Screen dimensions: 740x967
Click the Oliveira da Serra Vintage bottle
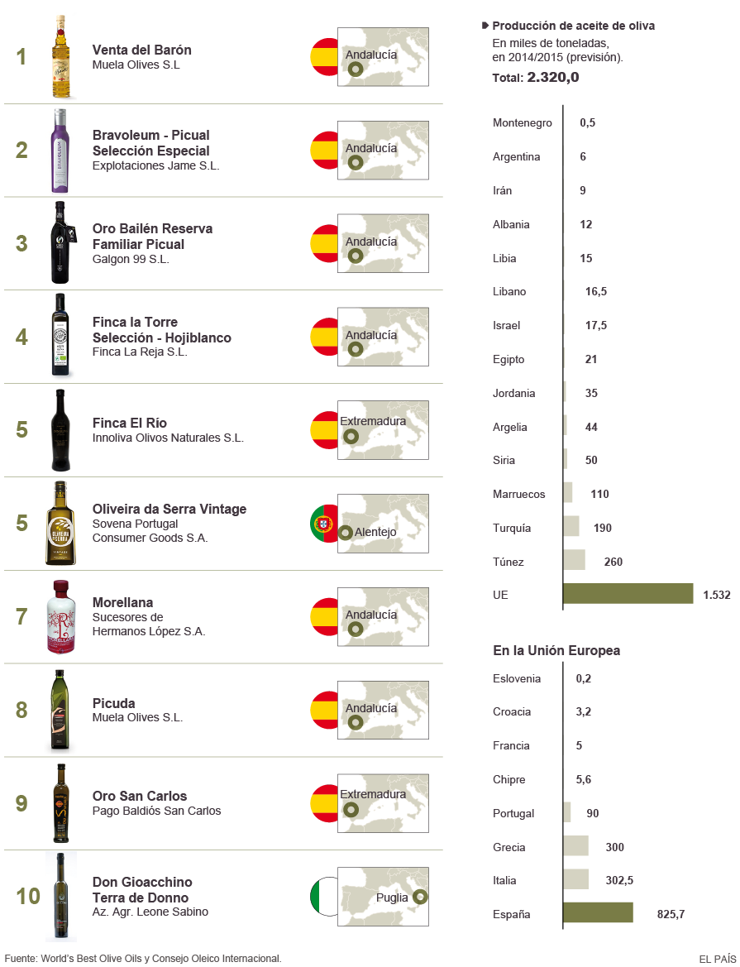point(60,523)
